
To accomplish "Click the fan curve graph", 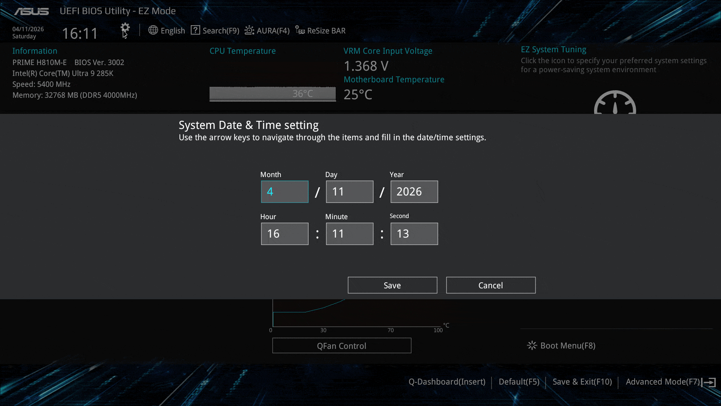I will (x=357, y=313).
